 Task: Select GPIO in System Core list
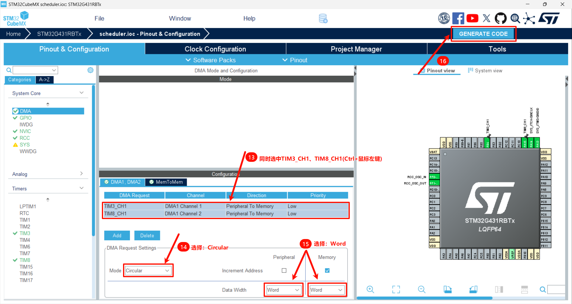26,118
